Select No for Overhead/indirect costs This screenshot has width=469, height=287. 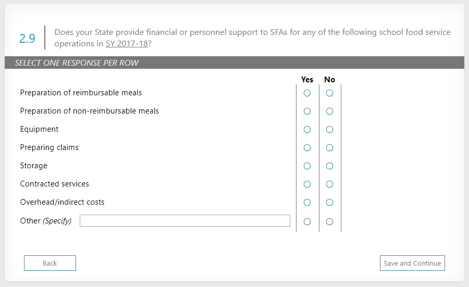pos(329,203)
